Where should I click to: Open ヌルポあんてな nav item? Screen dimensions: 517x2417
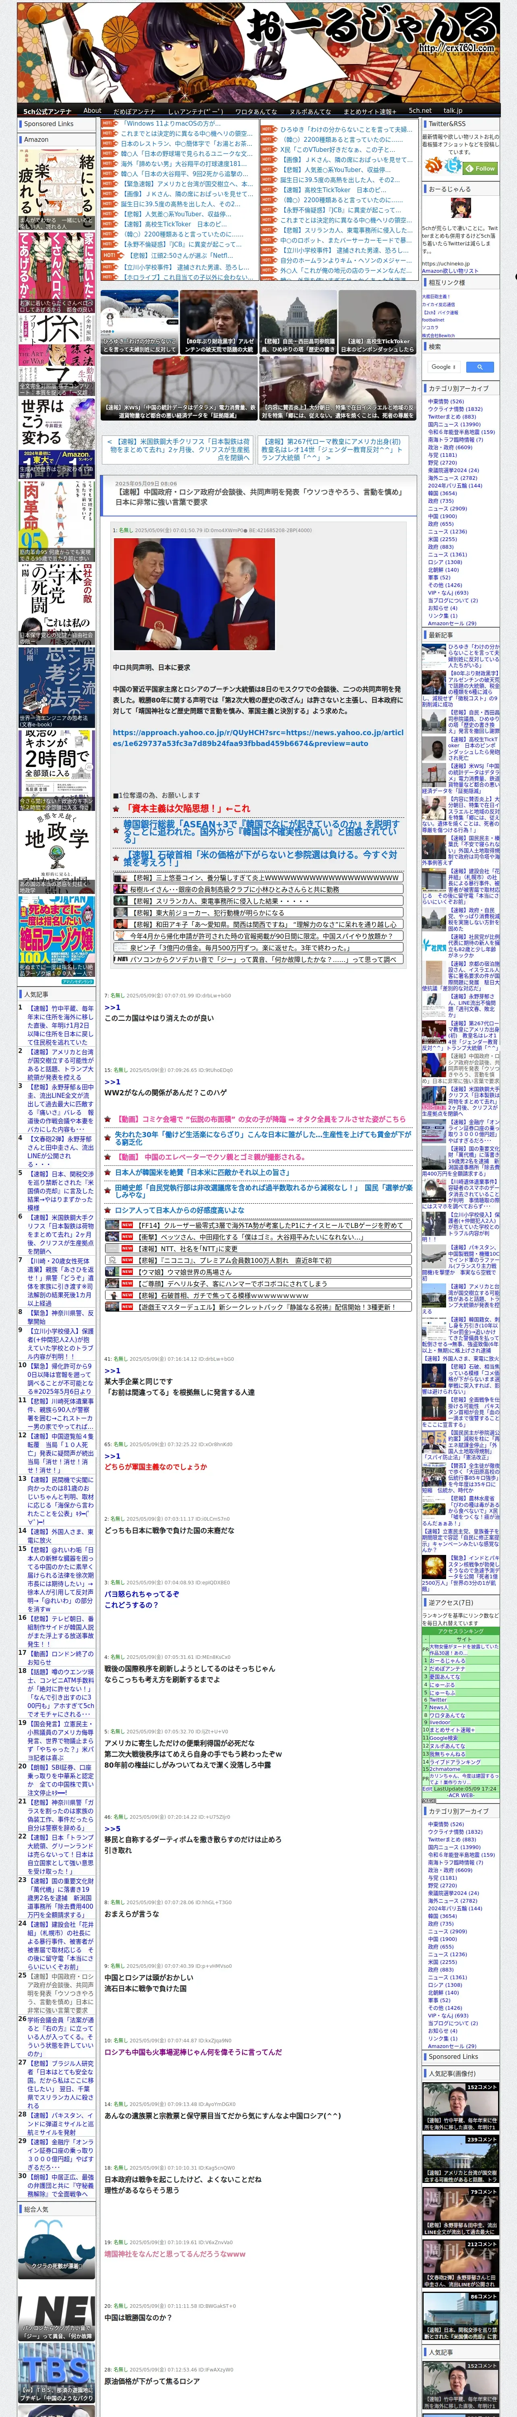(x=310, y=111)
